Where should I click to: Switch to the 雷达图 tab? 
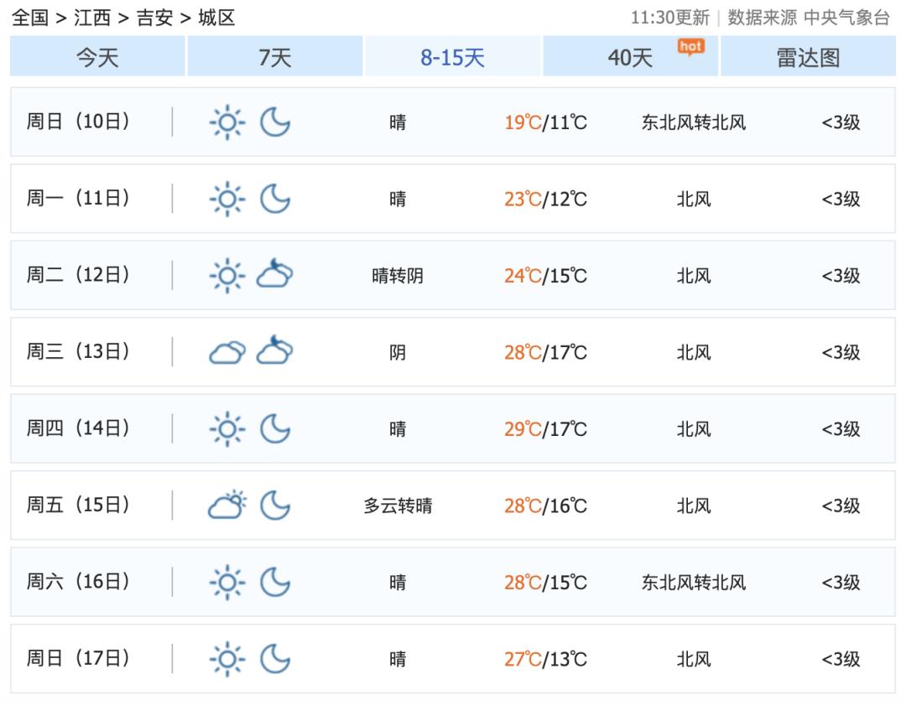coord(808,58)
